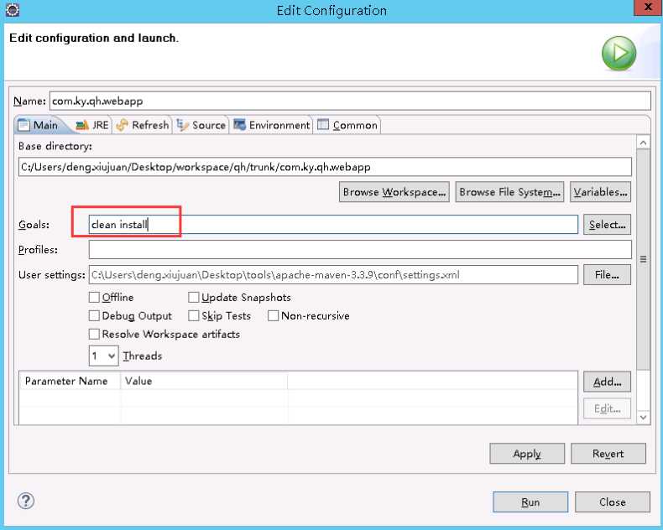
Task: Click the Add parameter button
Action: tap(607, 382)
